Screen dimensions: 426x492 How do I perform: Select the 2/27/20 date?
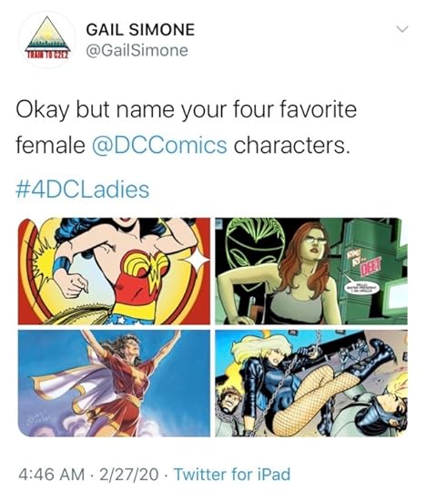[x=129, y=474]
